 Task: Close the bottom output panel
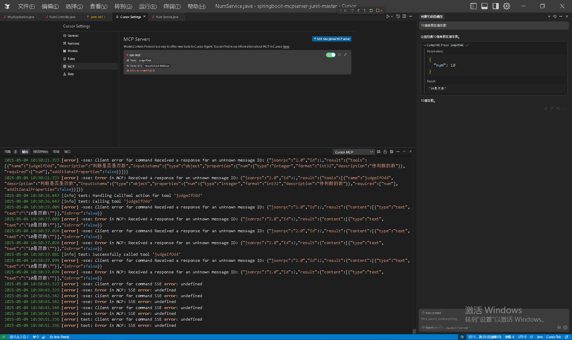coord(411,151)
